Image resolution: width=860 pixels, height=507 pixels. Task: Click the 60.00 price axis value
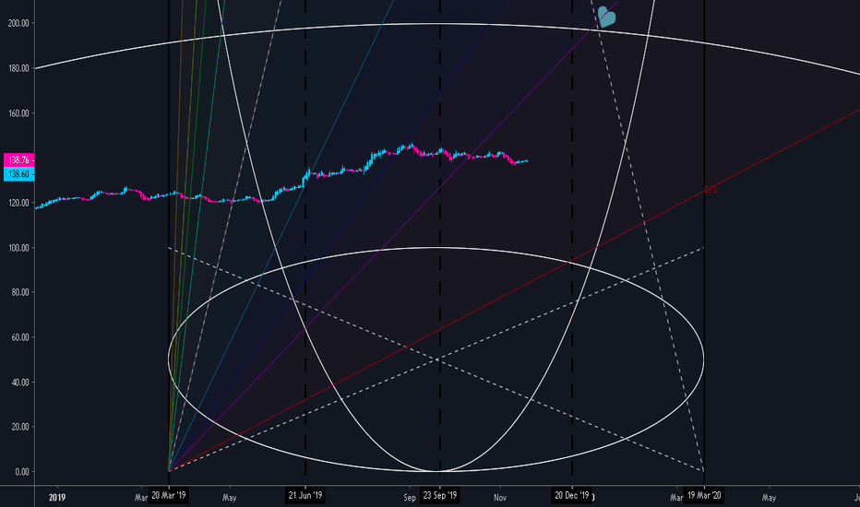[x=20, y=337]
